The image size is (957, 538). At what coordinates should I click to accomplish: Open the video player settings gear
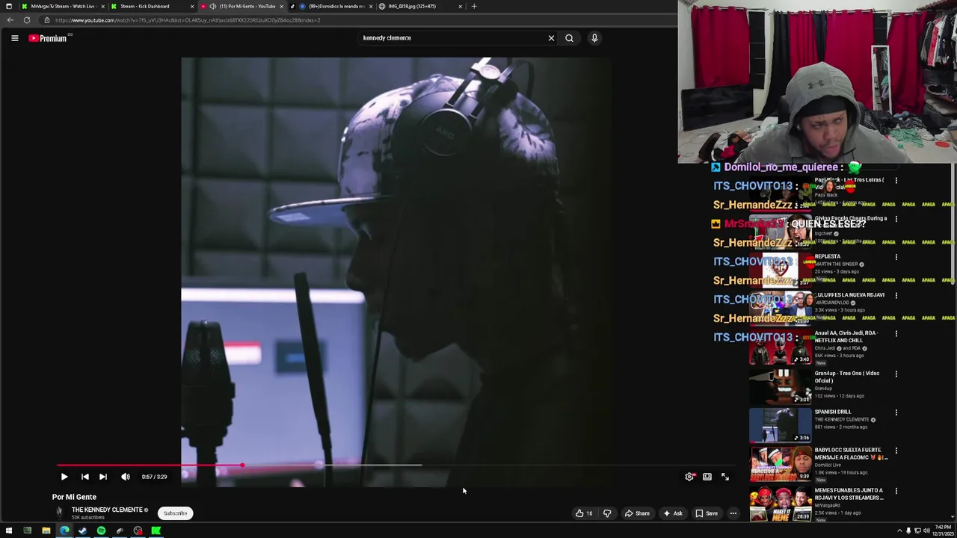[x=689, y=477]
